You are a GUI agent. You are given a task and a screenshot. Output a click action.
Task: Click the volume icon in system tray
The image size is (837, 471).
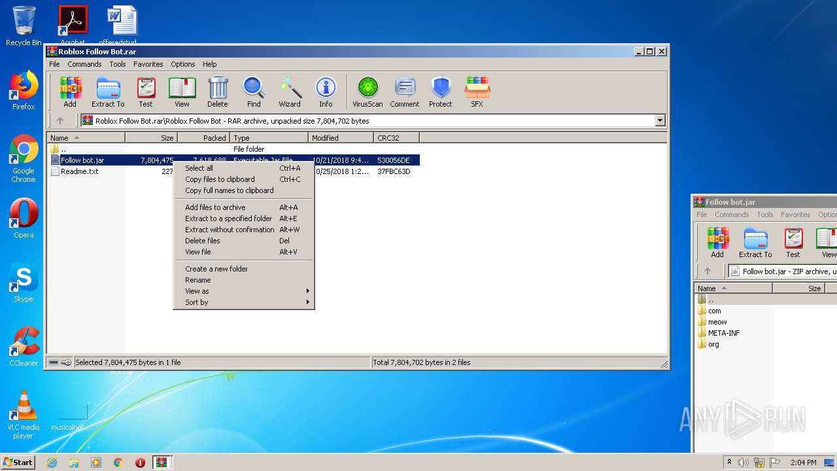[743, 462]
